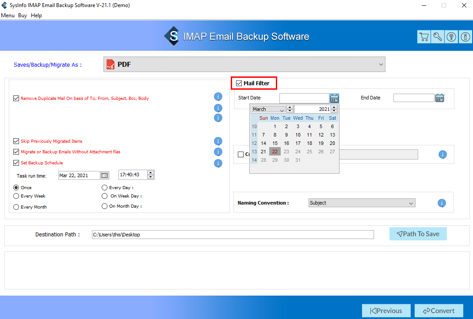Select March 1 in the calendar
The height and width of the screenshot is (319, 473).
275,126
